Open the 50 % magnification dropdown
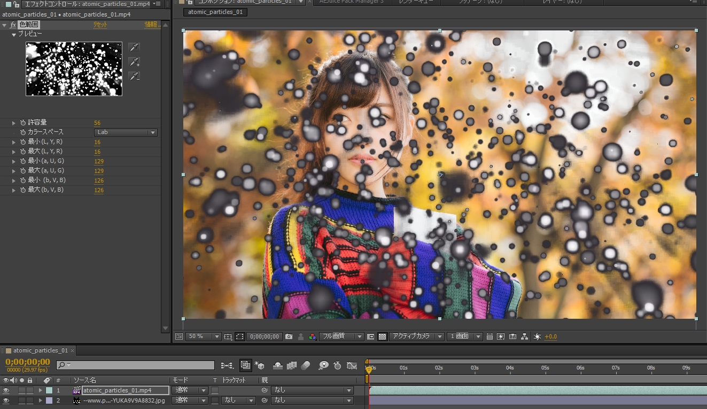This screenshot has width=707, height=409. point(203,336)
